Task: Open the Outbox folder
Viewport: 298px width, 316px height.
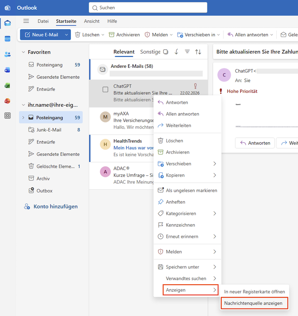Action: (x=51, y=191)
